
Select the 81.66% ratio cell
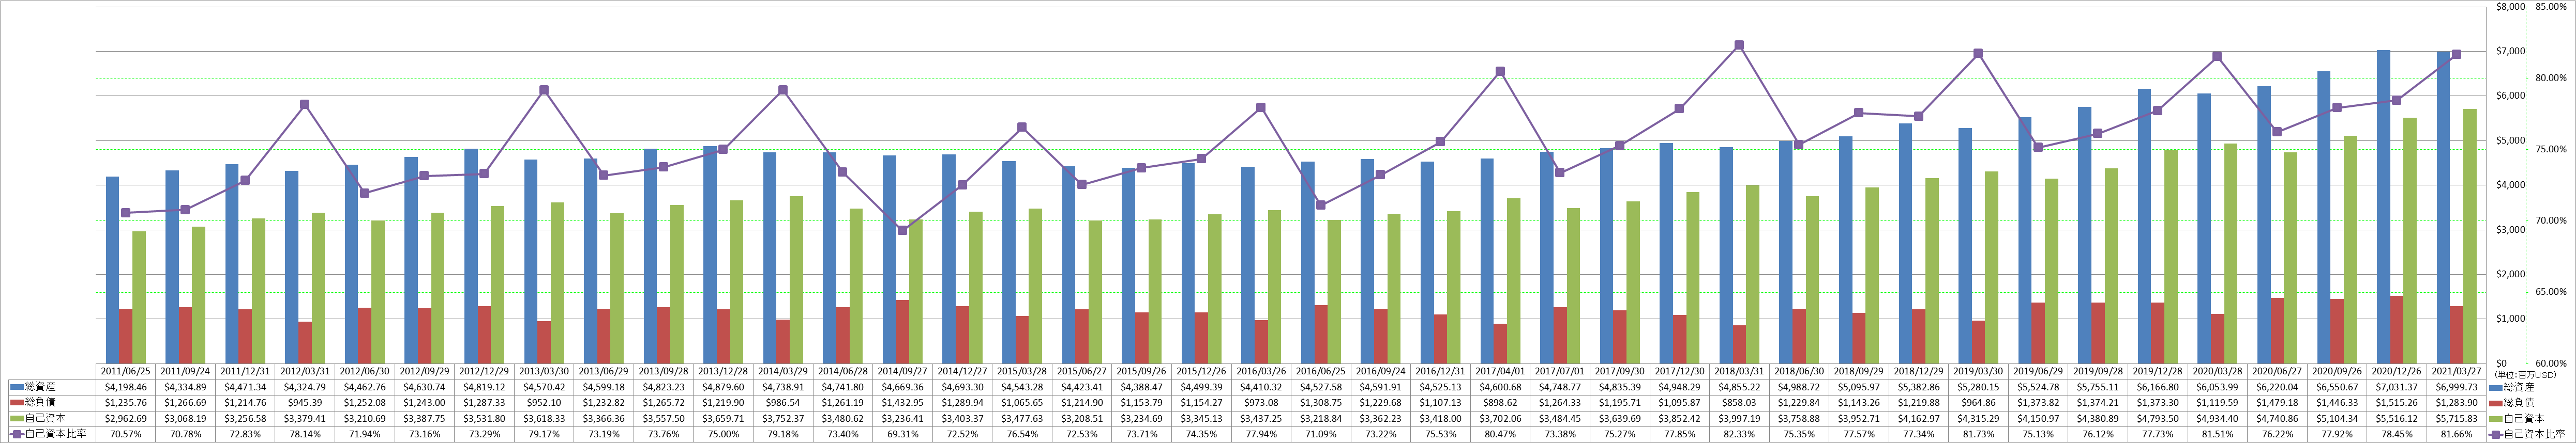pos(2458,434)
